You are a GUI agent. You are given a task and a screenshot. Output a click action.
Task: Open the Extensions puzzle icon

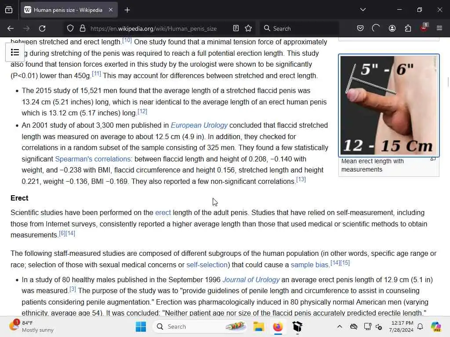[408, 28]
